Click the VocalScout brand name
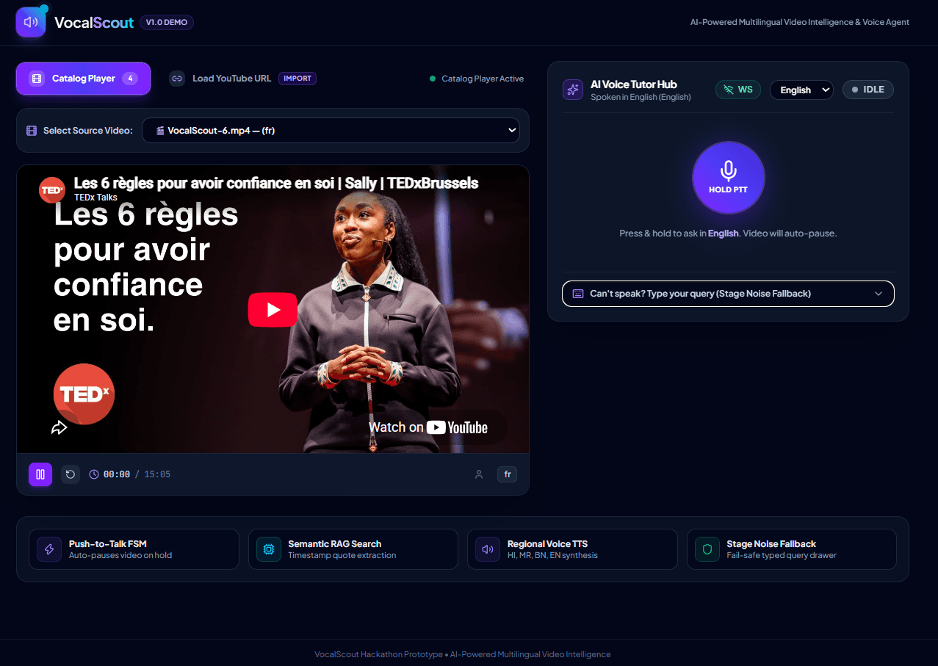Image resolution: width=938 pixels, height=666 pixels. click(x=94, y=22)
